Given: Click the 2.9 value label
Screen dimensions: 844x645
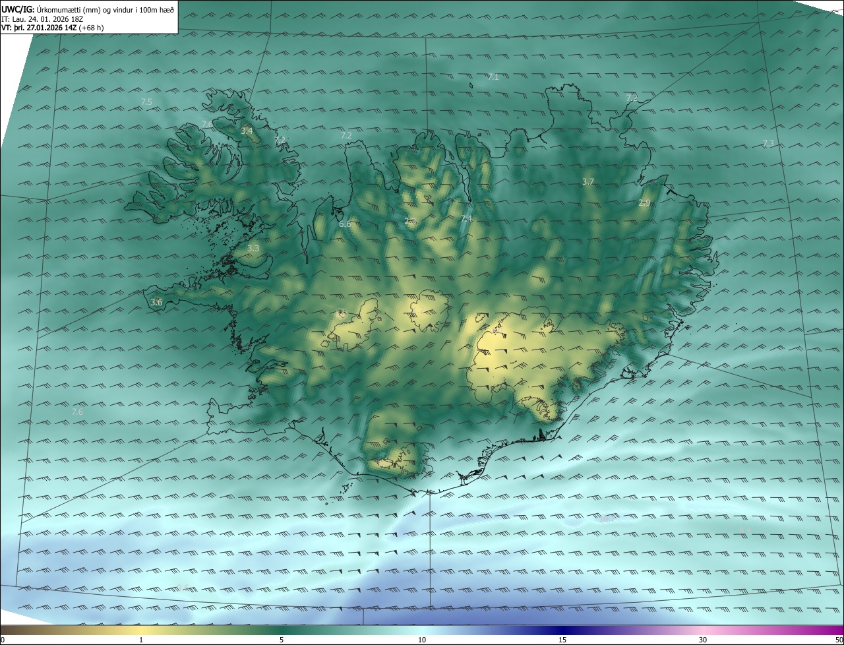Looking at the screenshot, I should (644, 203).
